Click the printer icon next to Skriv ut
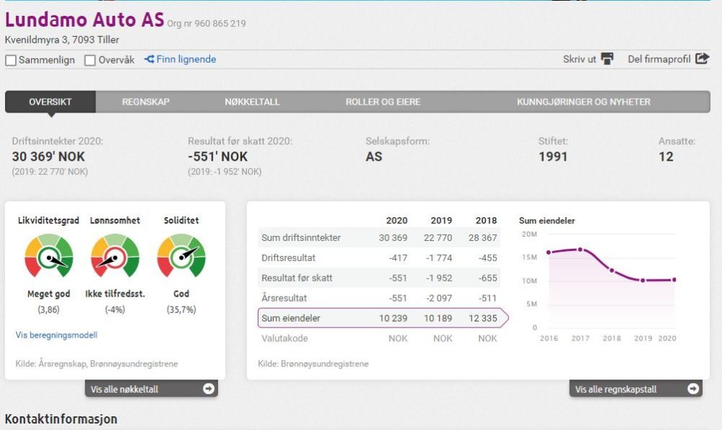 point(607,59)
